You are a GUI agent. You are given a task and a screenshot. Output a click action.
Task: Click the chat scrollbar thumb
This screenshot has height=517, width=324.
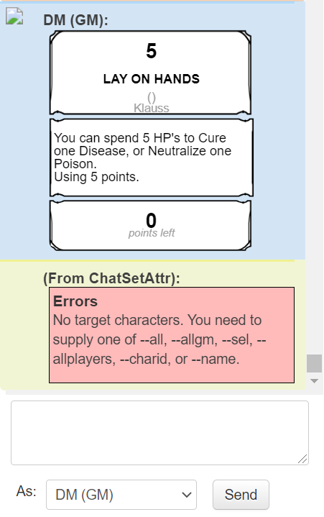click(314, 363)
